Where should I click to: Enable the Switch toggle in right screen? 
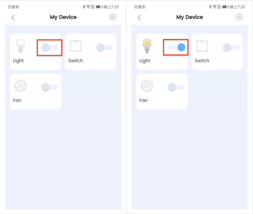(x=231, y=48)
